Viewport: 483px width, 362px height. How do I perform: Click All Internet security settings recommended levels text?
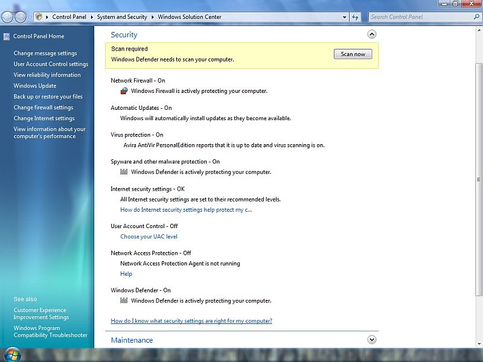tap(200, 200)
